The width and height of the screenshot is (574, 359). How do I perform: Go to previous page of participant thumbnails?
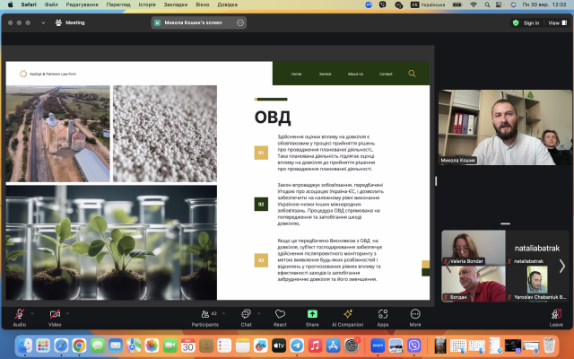click(x=448, y=266)
